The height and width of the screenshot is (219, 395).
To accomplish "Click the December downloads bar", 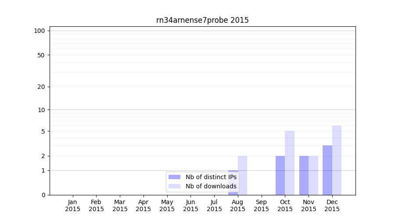I will pyautogui.click(x=337, y=160).
